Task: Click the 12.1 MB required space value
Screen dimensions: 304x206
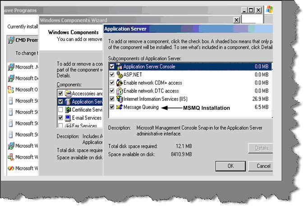Action: (184, 146)
